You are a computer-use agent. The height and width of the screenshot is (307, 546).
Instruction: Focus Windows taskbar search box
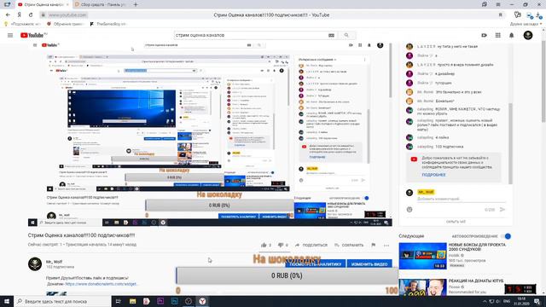click(62, 301)
